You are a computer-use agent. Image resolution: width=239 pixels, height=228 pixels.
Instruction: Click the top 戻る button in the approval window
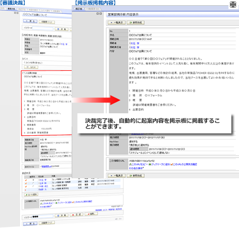click(x=30, y=21)
